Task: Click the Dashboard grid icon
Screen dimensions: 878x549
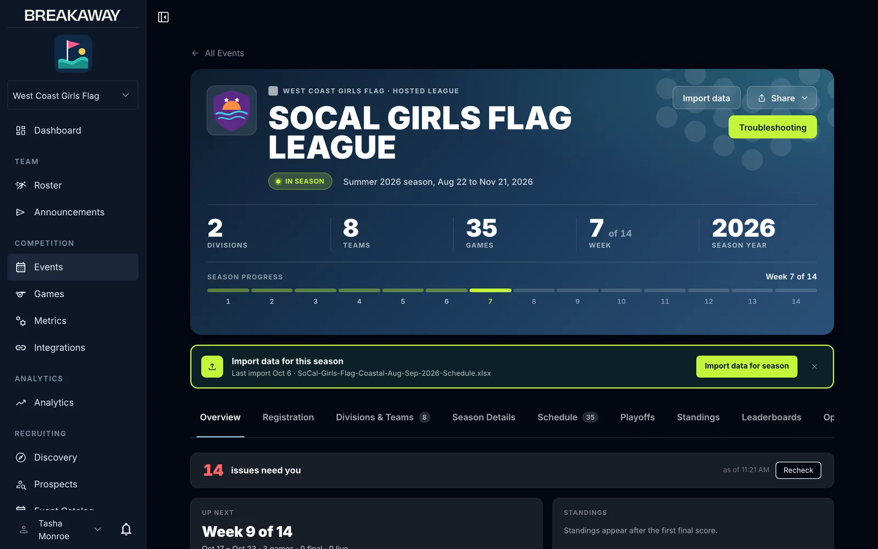Action: click(x=21, y=131)
